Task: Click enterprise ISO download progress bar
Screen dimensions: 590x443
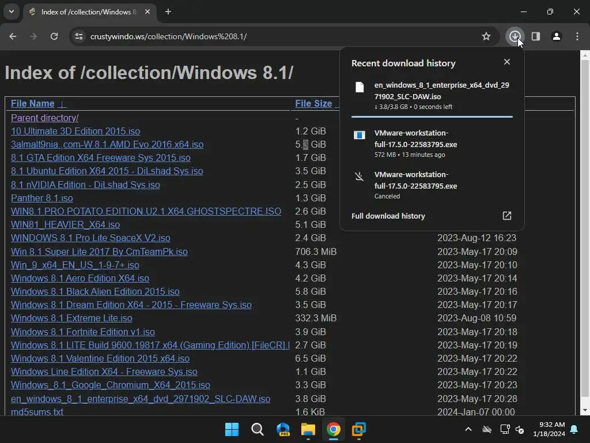Action: click(432, 117)
